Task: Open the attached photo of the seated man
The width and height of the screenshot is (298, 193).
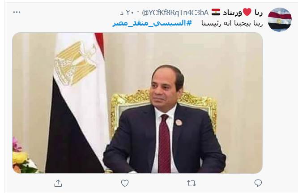Action: (137, 103)
